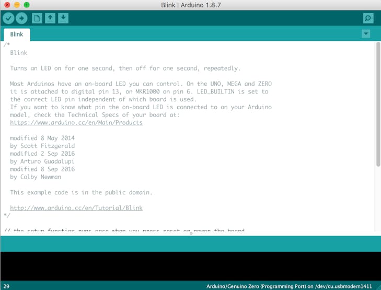Click the 'modified 8 May 2014' line

pos(42,138)
